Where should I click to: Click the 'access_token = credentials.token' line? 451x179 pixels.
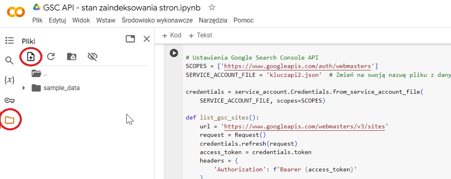click(x=256, y=152)
